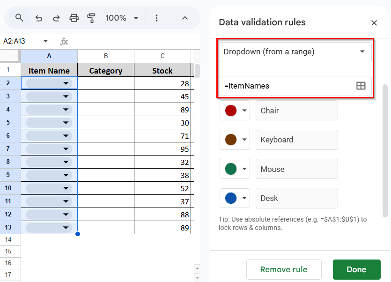Image resolution: width=391 pixels, height=282 pixels.
Task: Open the dropdown in cell A6
Action: click(66, 136)
